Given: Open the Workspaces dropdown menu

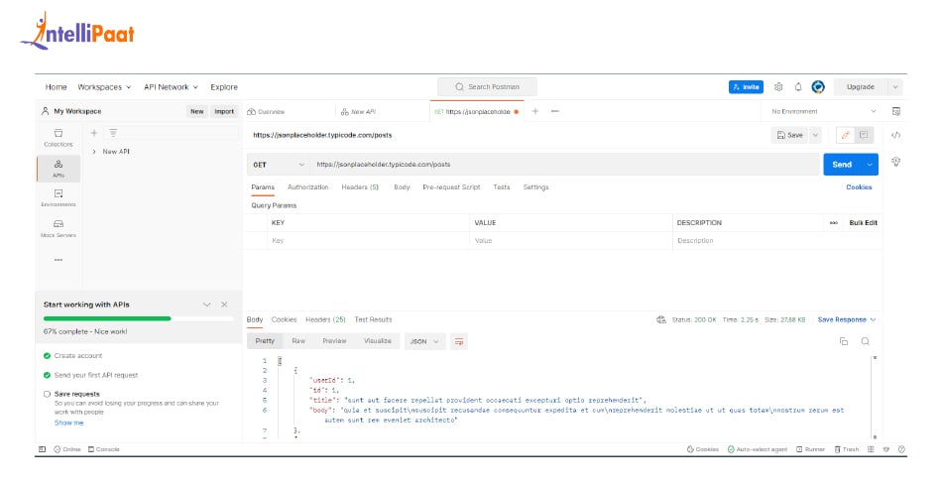Looking at the screenshot, I should (x=104, y=87).
